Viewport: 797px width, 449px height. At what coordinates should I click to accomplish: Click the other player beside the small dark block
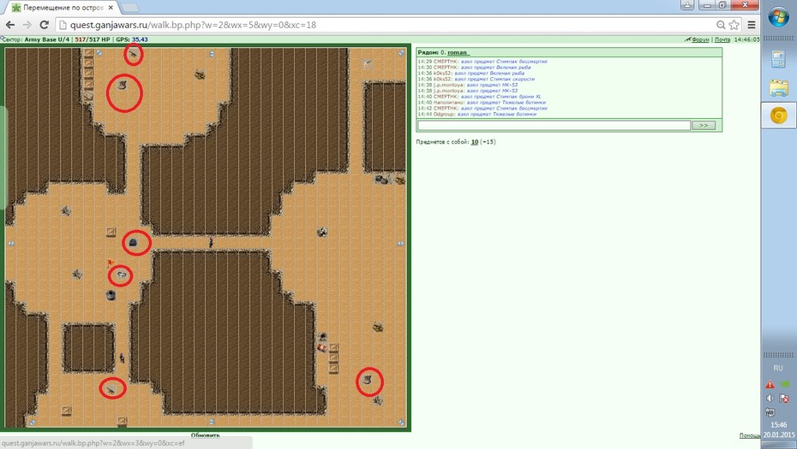(x=122, y=357)
